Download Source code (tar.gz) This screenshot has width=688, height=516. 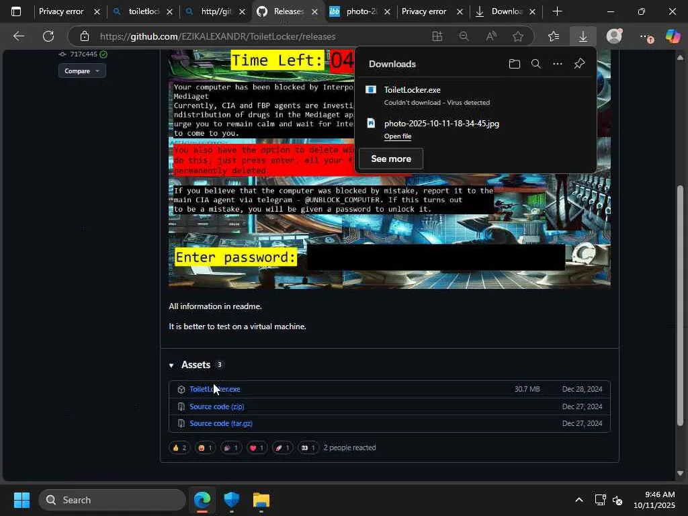220,423
